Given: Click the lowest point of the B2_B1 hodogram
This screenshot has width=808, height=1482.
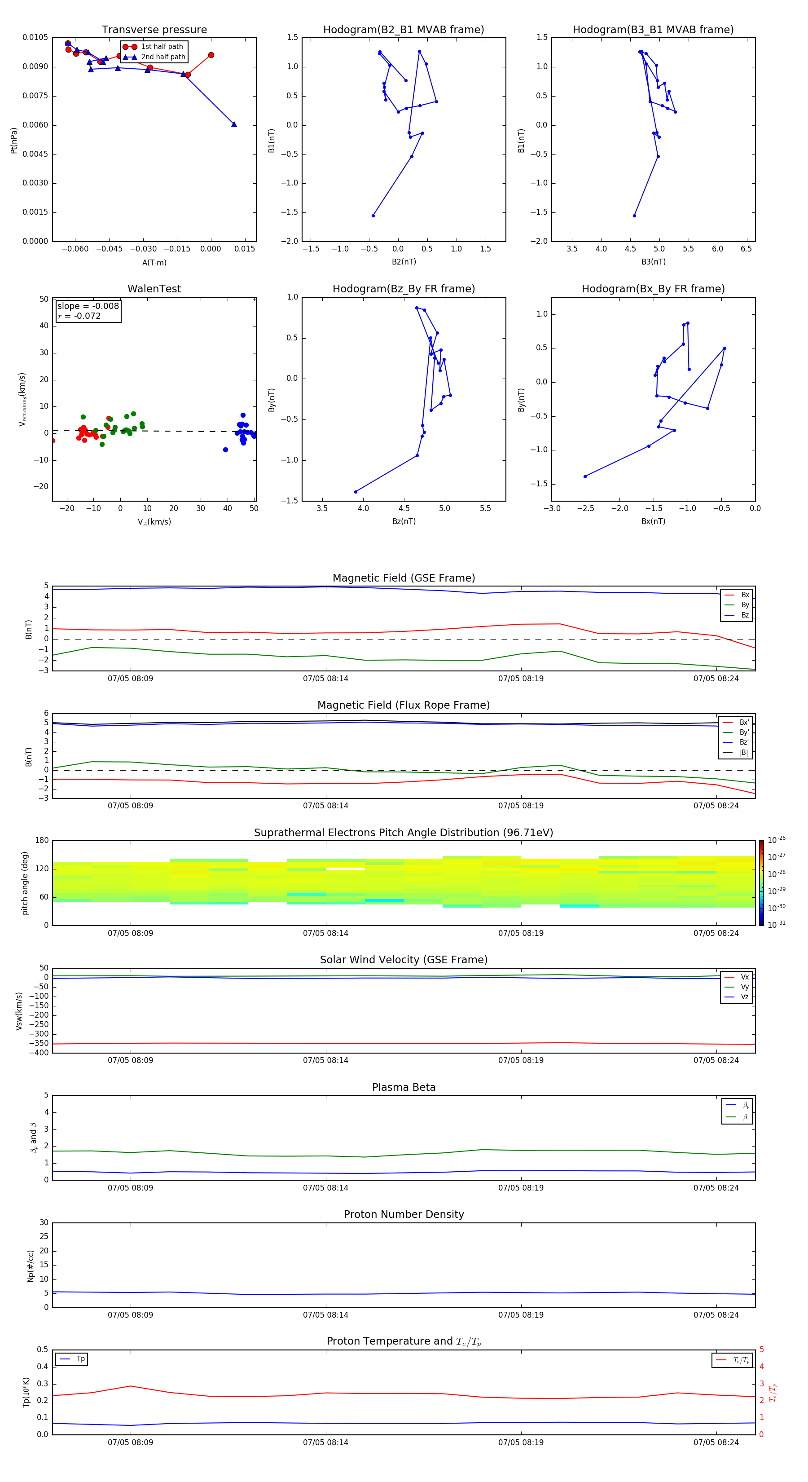Looking at the screenshot, I should (x=373, y=216).
